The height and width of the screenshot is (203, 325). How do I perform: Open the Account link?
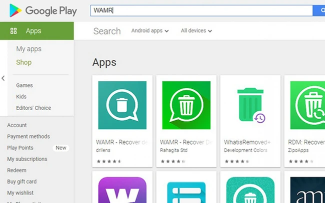click(x=17, y=125)
